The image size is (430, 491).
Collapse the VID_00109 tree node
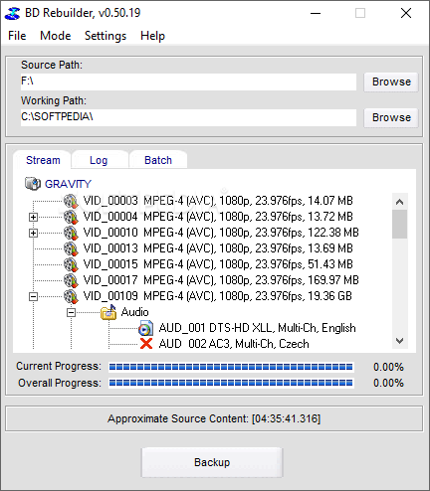[x=33, y=296]
